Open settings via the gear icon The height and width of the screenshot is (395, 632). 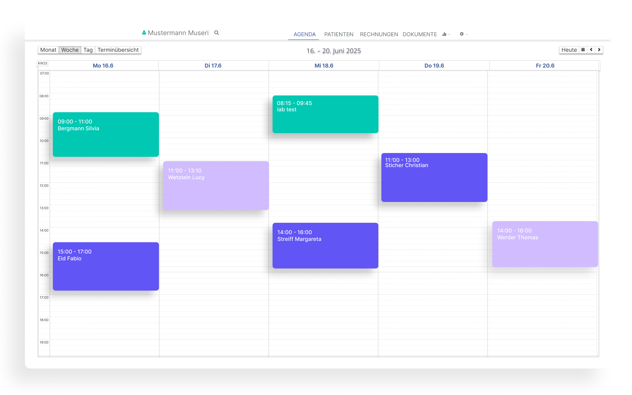[x=461, y=34]
